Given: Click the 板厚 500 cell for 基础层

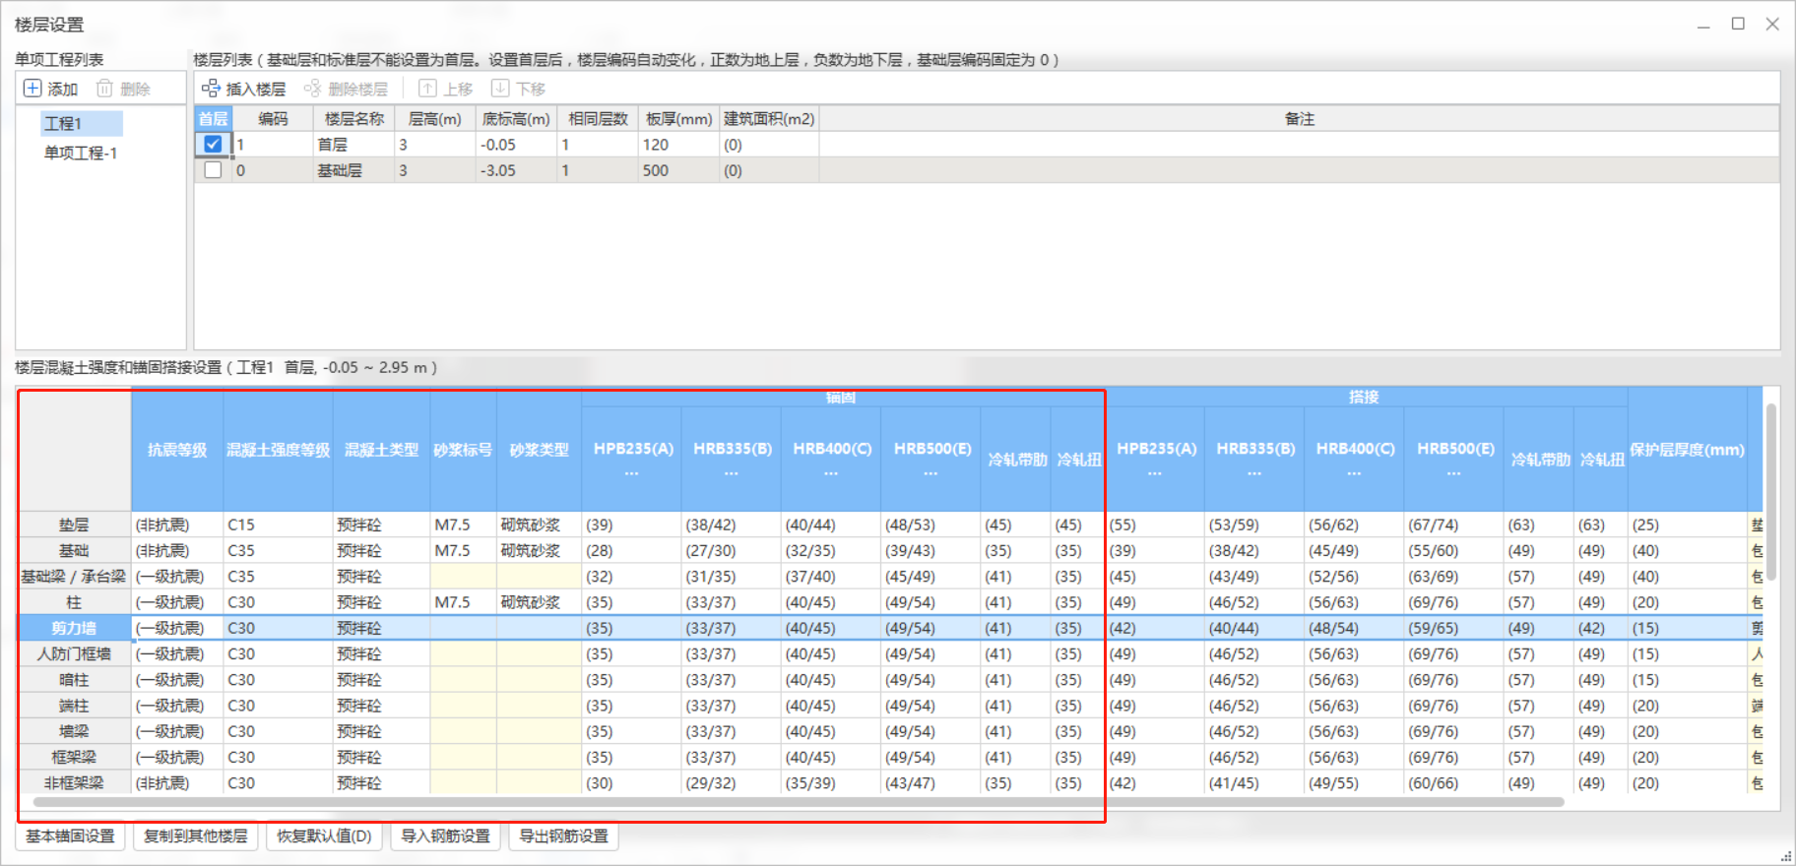Looking at the screenshot, I should click(678, 170).
